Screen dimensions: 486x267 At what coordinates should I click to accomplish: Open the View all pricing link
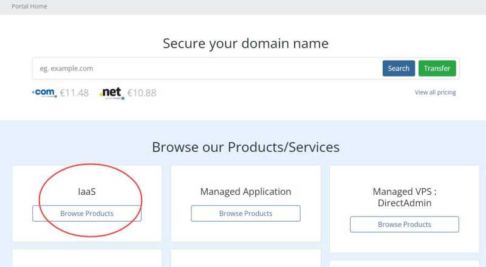point(435,92)
